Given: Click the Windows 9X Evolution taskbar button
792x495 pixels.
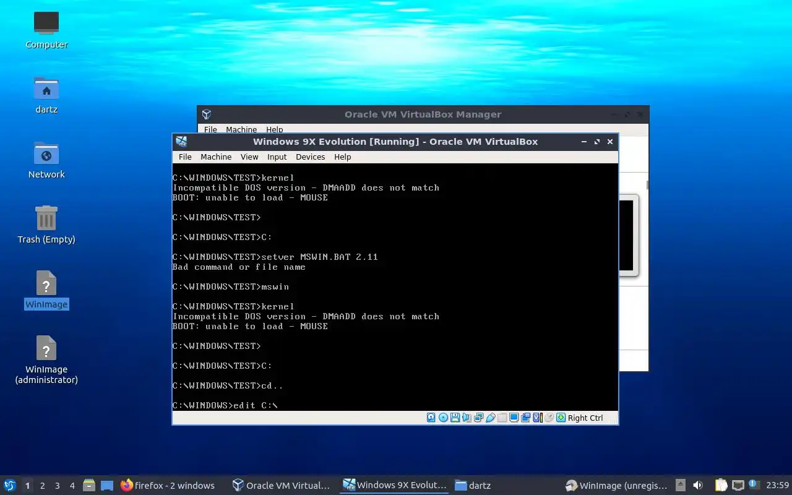Looking at the screenshot, I should pyautogui.click(x=395, y=485).
